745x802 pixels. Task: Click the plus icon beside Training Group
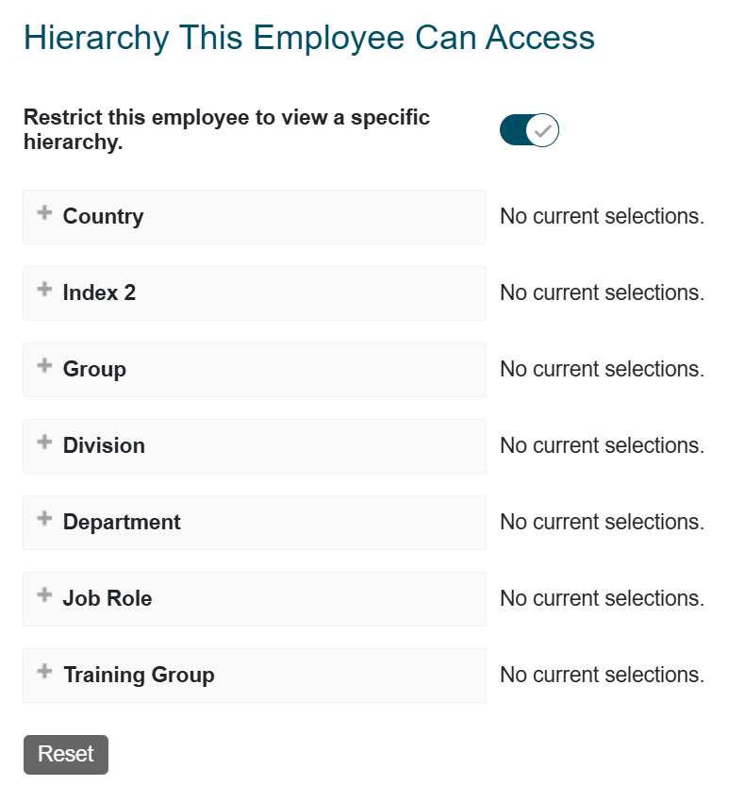coord(44,671)
